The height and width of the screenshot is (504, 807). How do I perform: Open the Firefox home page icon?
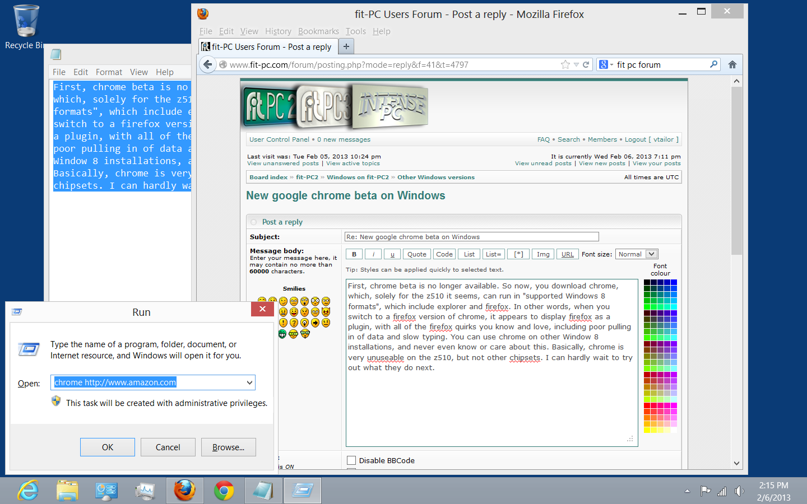[x=732, y=64]
